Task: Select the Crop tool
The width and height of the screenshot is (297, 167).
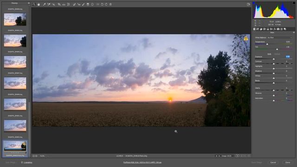Action: (59, 4)
